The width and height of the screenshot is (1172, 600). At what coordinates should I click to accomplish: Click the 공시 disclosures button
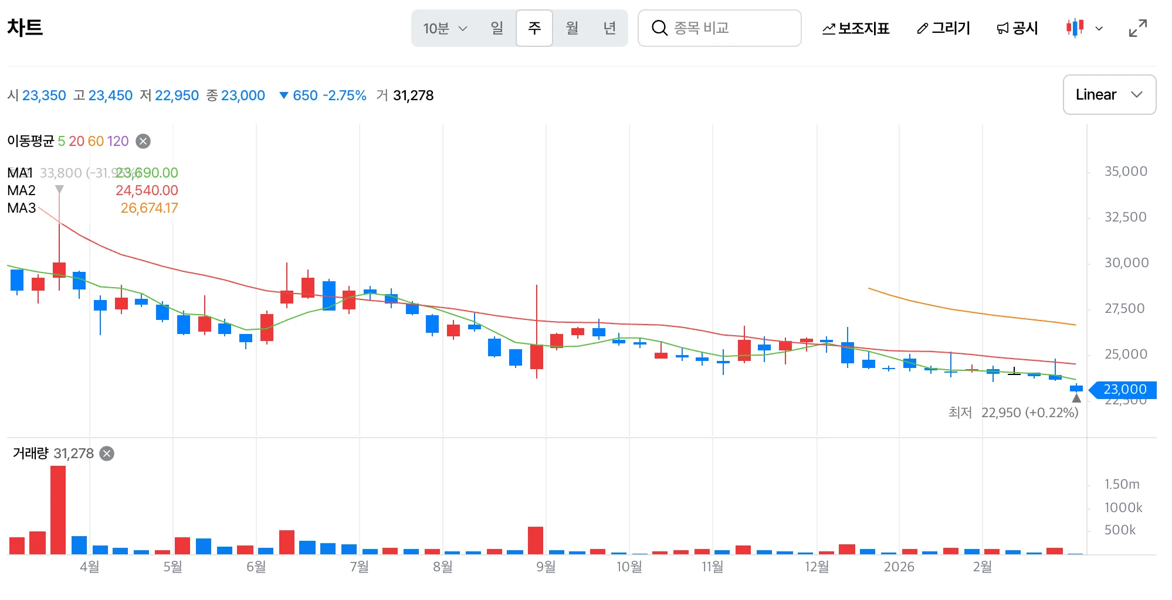click(x=1017, y=28)
